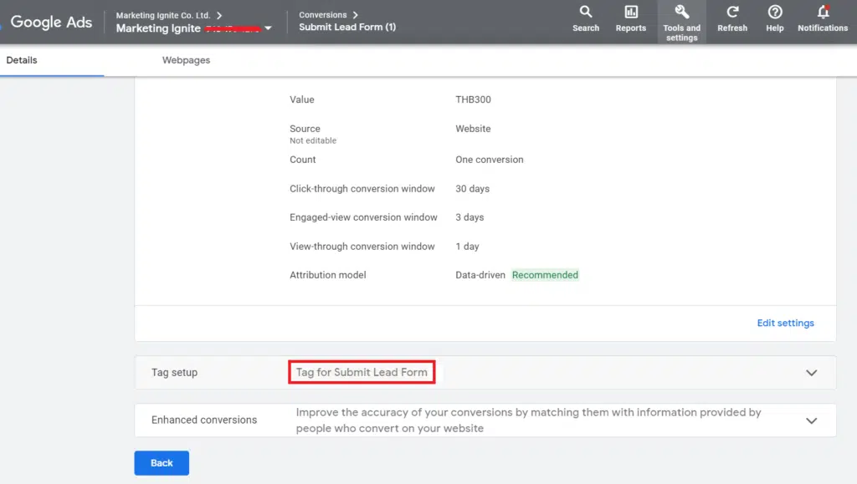Image resolution: width=857 pixels, height=484 pixels.
Task: Switch to the Details tab
Action: (x=22, y=60)
